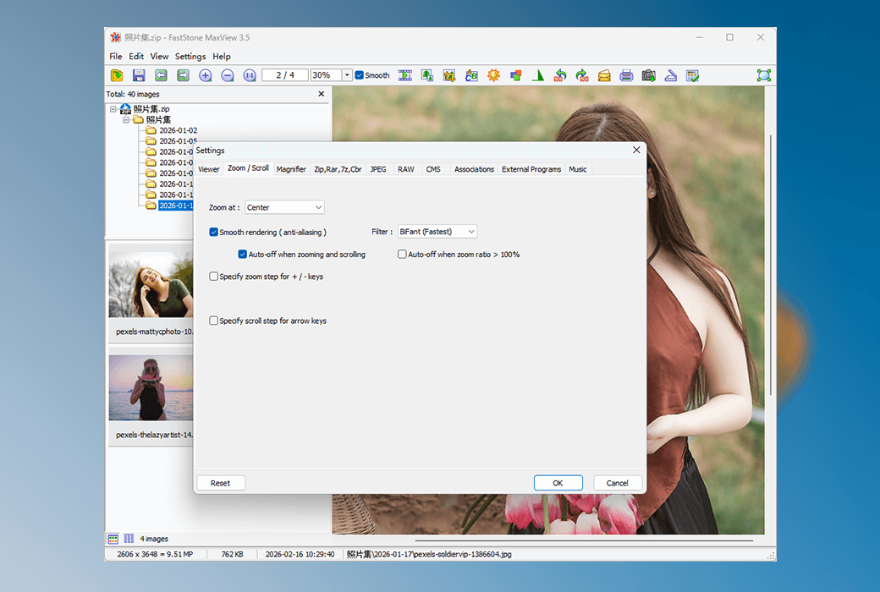The width and height of the screenshot is (880, 592).
Task: Open the Zoom at Center dropdown
Action: (284, 207)
